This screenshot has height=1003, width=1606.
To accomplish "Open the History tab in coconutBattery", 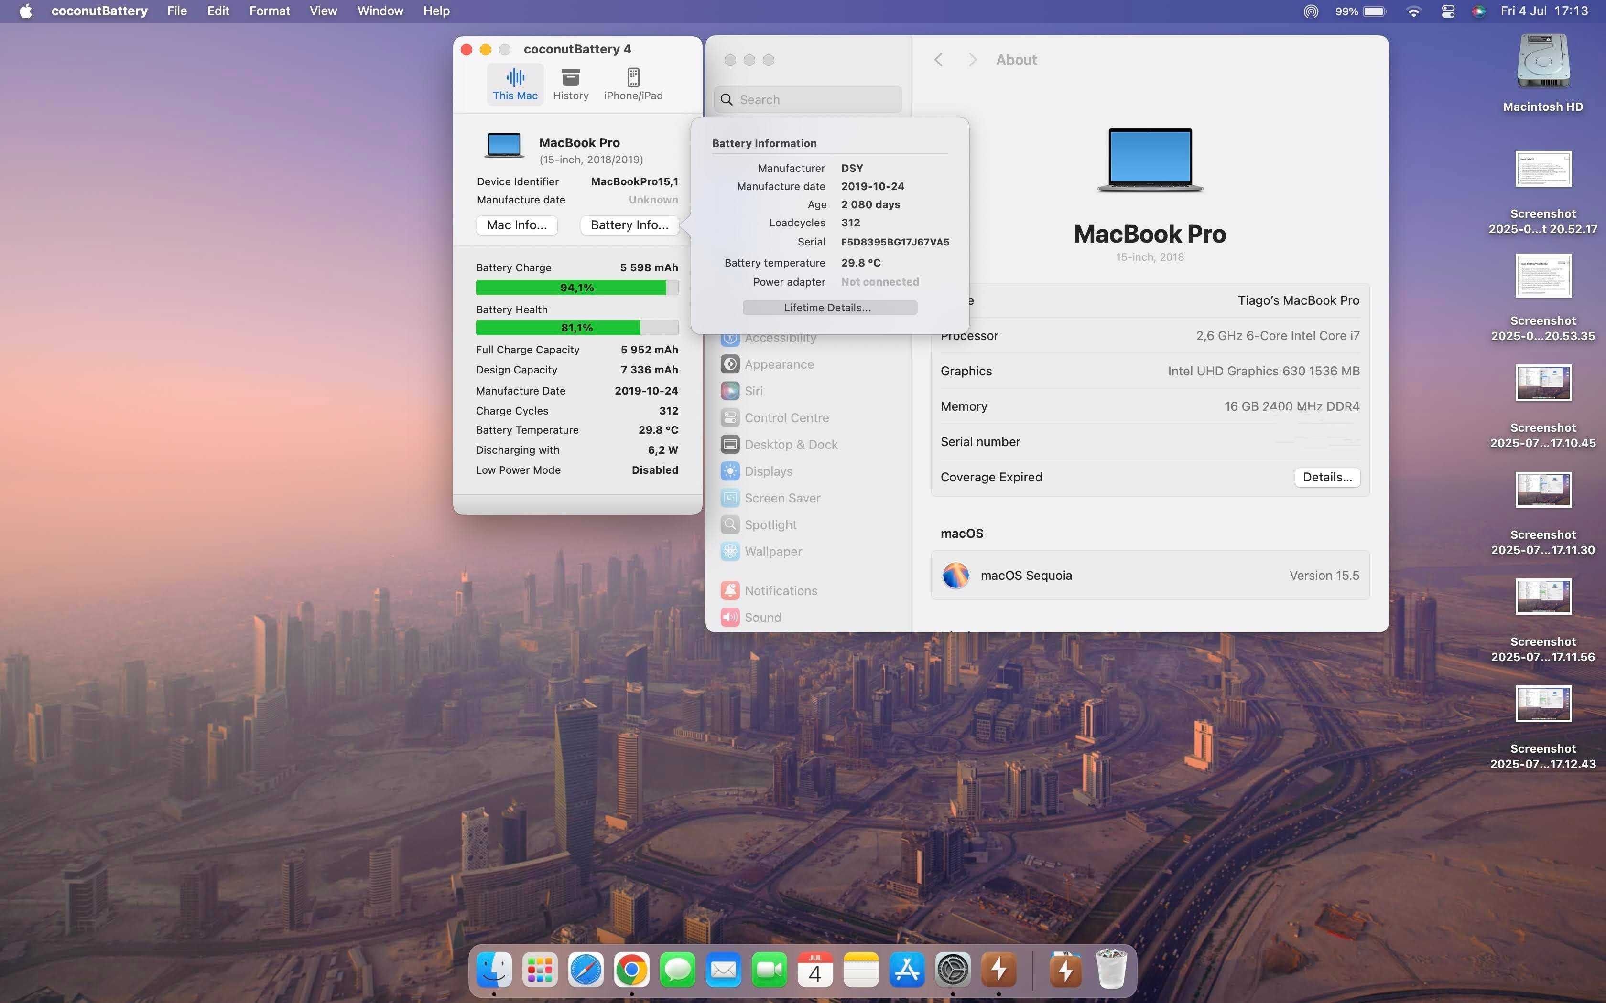I will coord(571,84).
